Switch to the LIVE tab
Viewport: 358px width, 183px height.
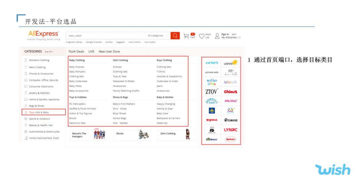click(x=91, y=51)
